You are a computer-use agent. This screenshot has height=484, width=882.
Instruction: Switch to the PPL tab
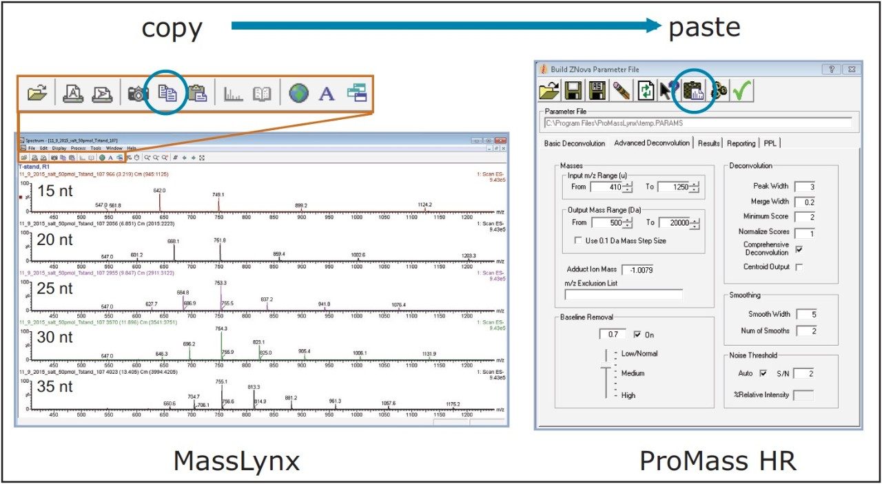[769, 143]
